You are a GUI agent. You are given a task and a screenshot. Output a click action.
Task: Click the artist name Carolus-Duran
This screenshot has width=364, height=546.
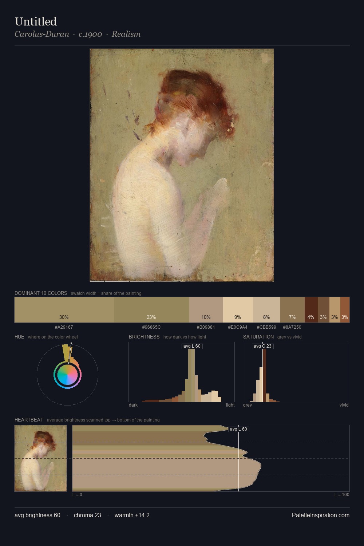point(41,34)
